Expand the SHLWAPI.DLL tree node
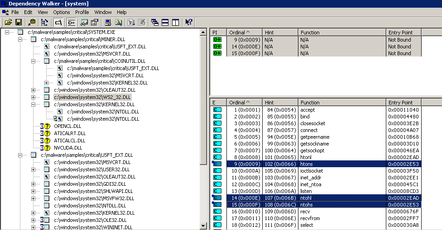The image size is (442, 230). [x=33, y=191]
